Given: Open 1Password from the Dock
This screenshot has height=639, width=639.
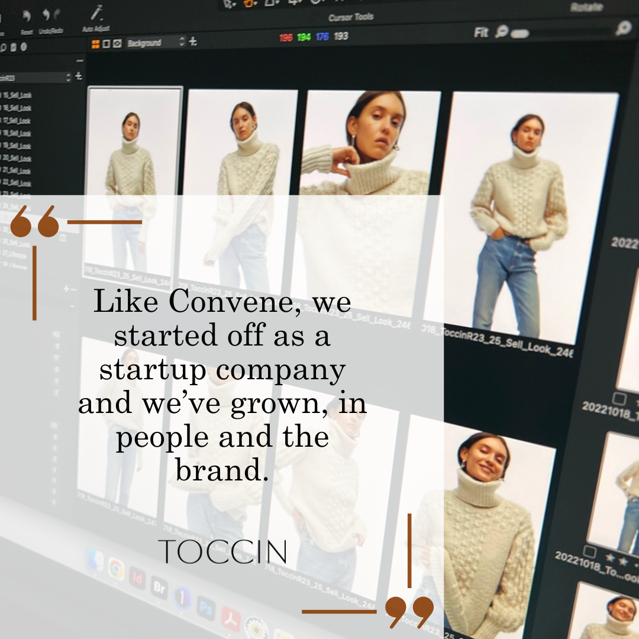Looking at the screenshot, I should point(182,598).
